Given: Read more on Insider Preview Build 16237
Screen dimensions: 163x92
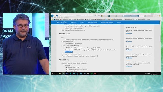Looking at the screenshot, I should coord(129,50).
